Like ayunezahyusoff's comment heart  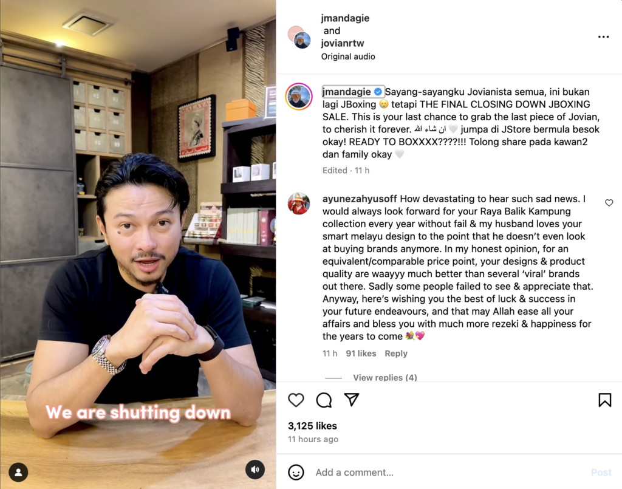coord(609,203)
